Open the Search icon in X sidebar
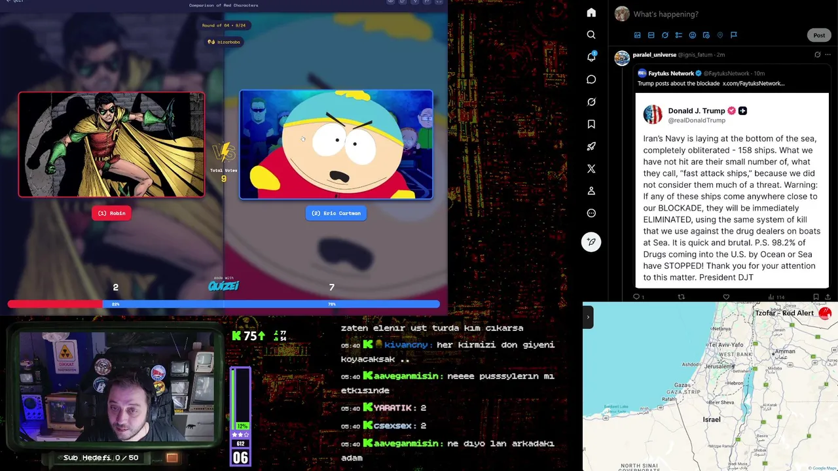 coord(591,35)
